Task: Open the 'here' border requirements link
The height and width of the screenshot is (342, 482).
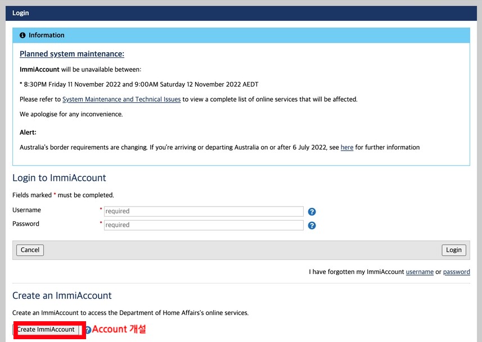Action: coord(347,147)
